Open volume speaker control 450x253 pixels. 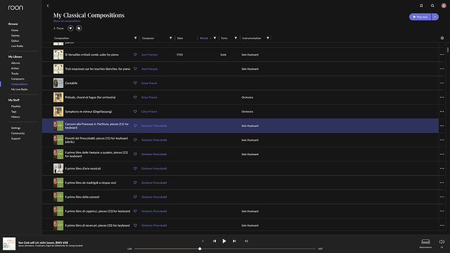click(x=442, y=241)
